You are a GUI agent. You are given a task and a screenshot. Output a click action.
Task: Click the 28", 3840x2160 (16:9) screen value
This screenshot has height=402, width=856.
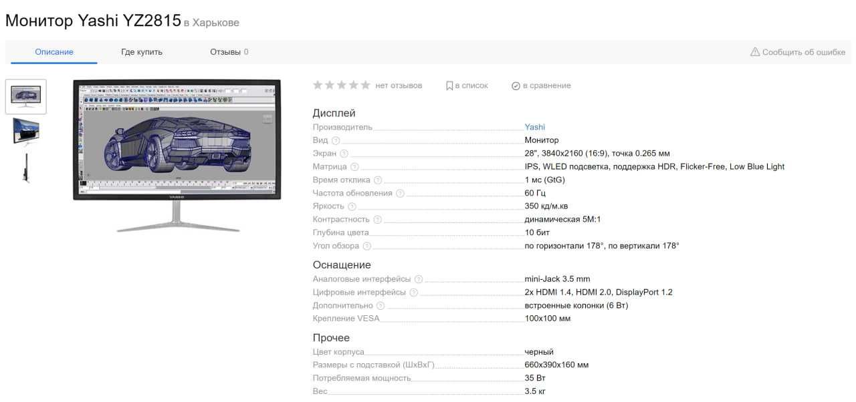(x=597, y=154)
